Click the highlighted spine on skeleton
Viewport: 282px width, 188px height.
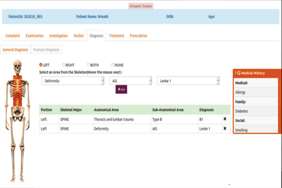coord(17,91)
